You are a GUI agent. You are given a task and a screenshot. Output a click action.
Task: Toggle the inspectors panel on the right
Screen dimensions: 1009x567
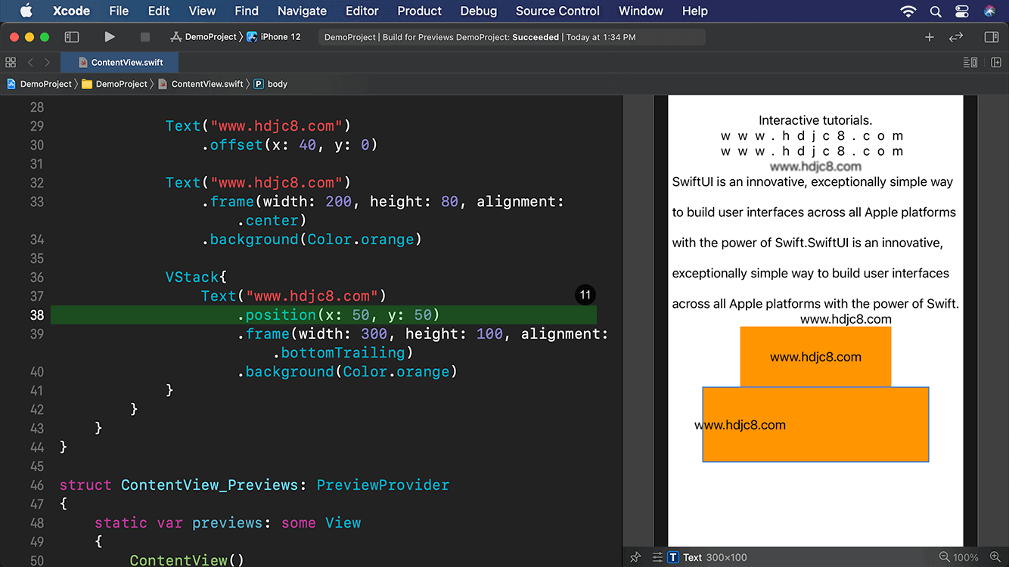pos(992,37)
